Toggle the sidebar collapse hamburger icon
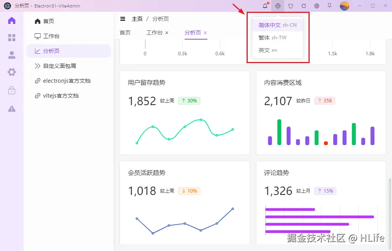The height and width of the screenshot is (251, 392). pos(123,19)
